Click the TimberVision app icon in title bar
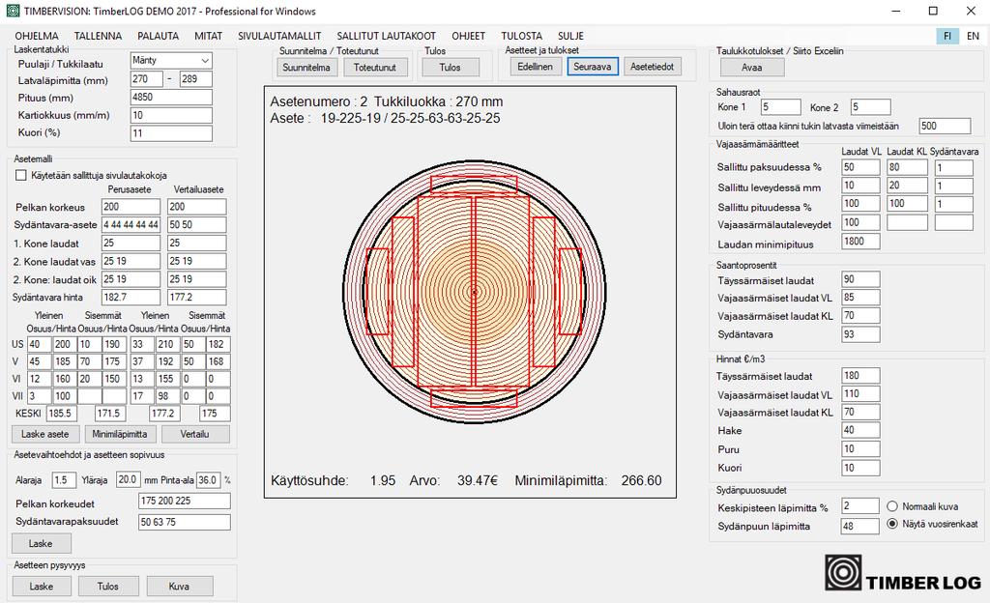 pos(12,11)
